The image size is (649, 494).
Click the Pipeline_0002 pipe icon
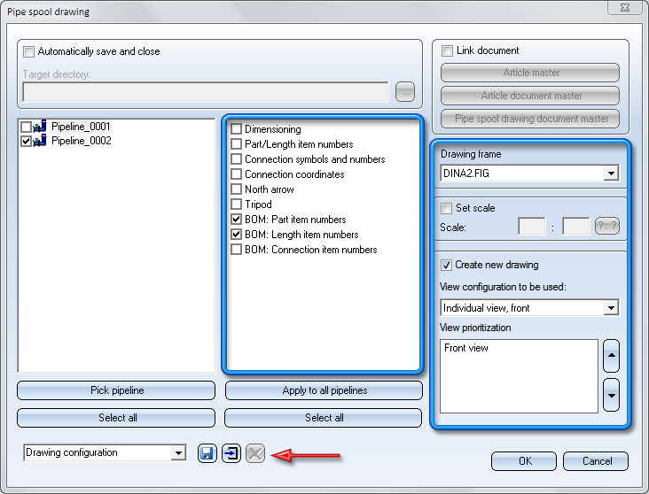pos(40,141)
